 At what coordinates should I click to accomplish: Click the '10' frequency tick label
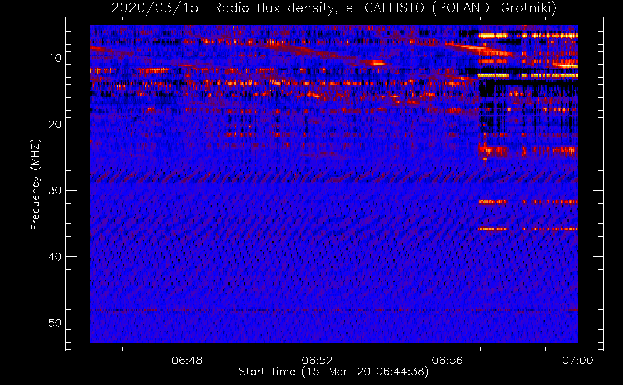coord(55,58)
